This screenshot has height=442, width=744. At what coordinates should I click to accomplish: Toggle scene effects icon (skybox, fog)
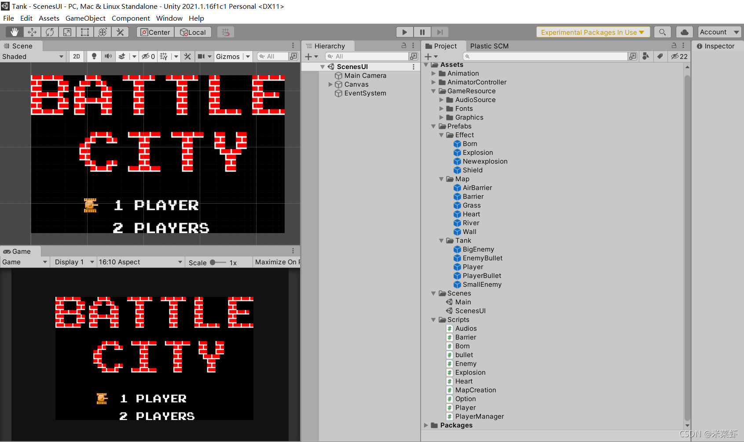122,56
